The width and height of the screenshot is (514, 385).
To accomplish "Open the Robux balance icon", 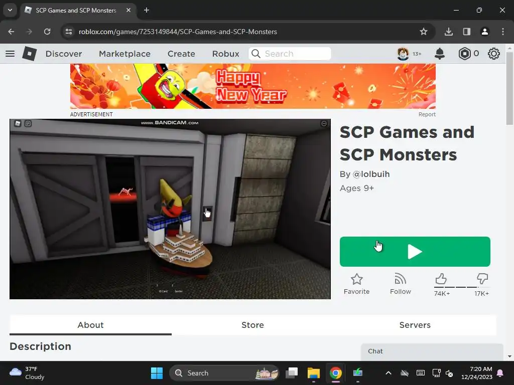I will click(464, 54).
